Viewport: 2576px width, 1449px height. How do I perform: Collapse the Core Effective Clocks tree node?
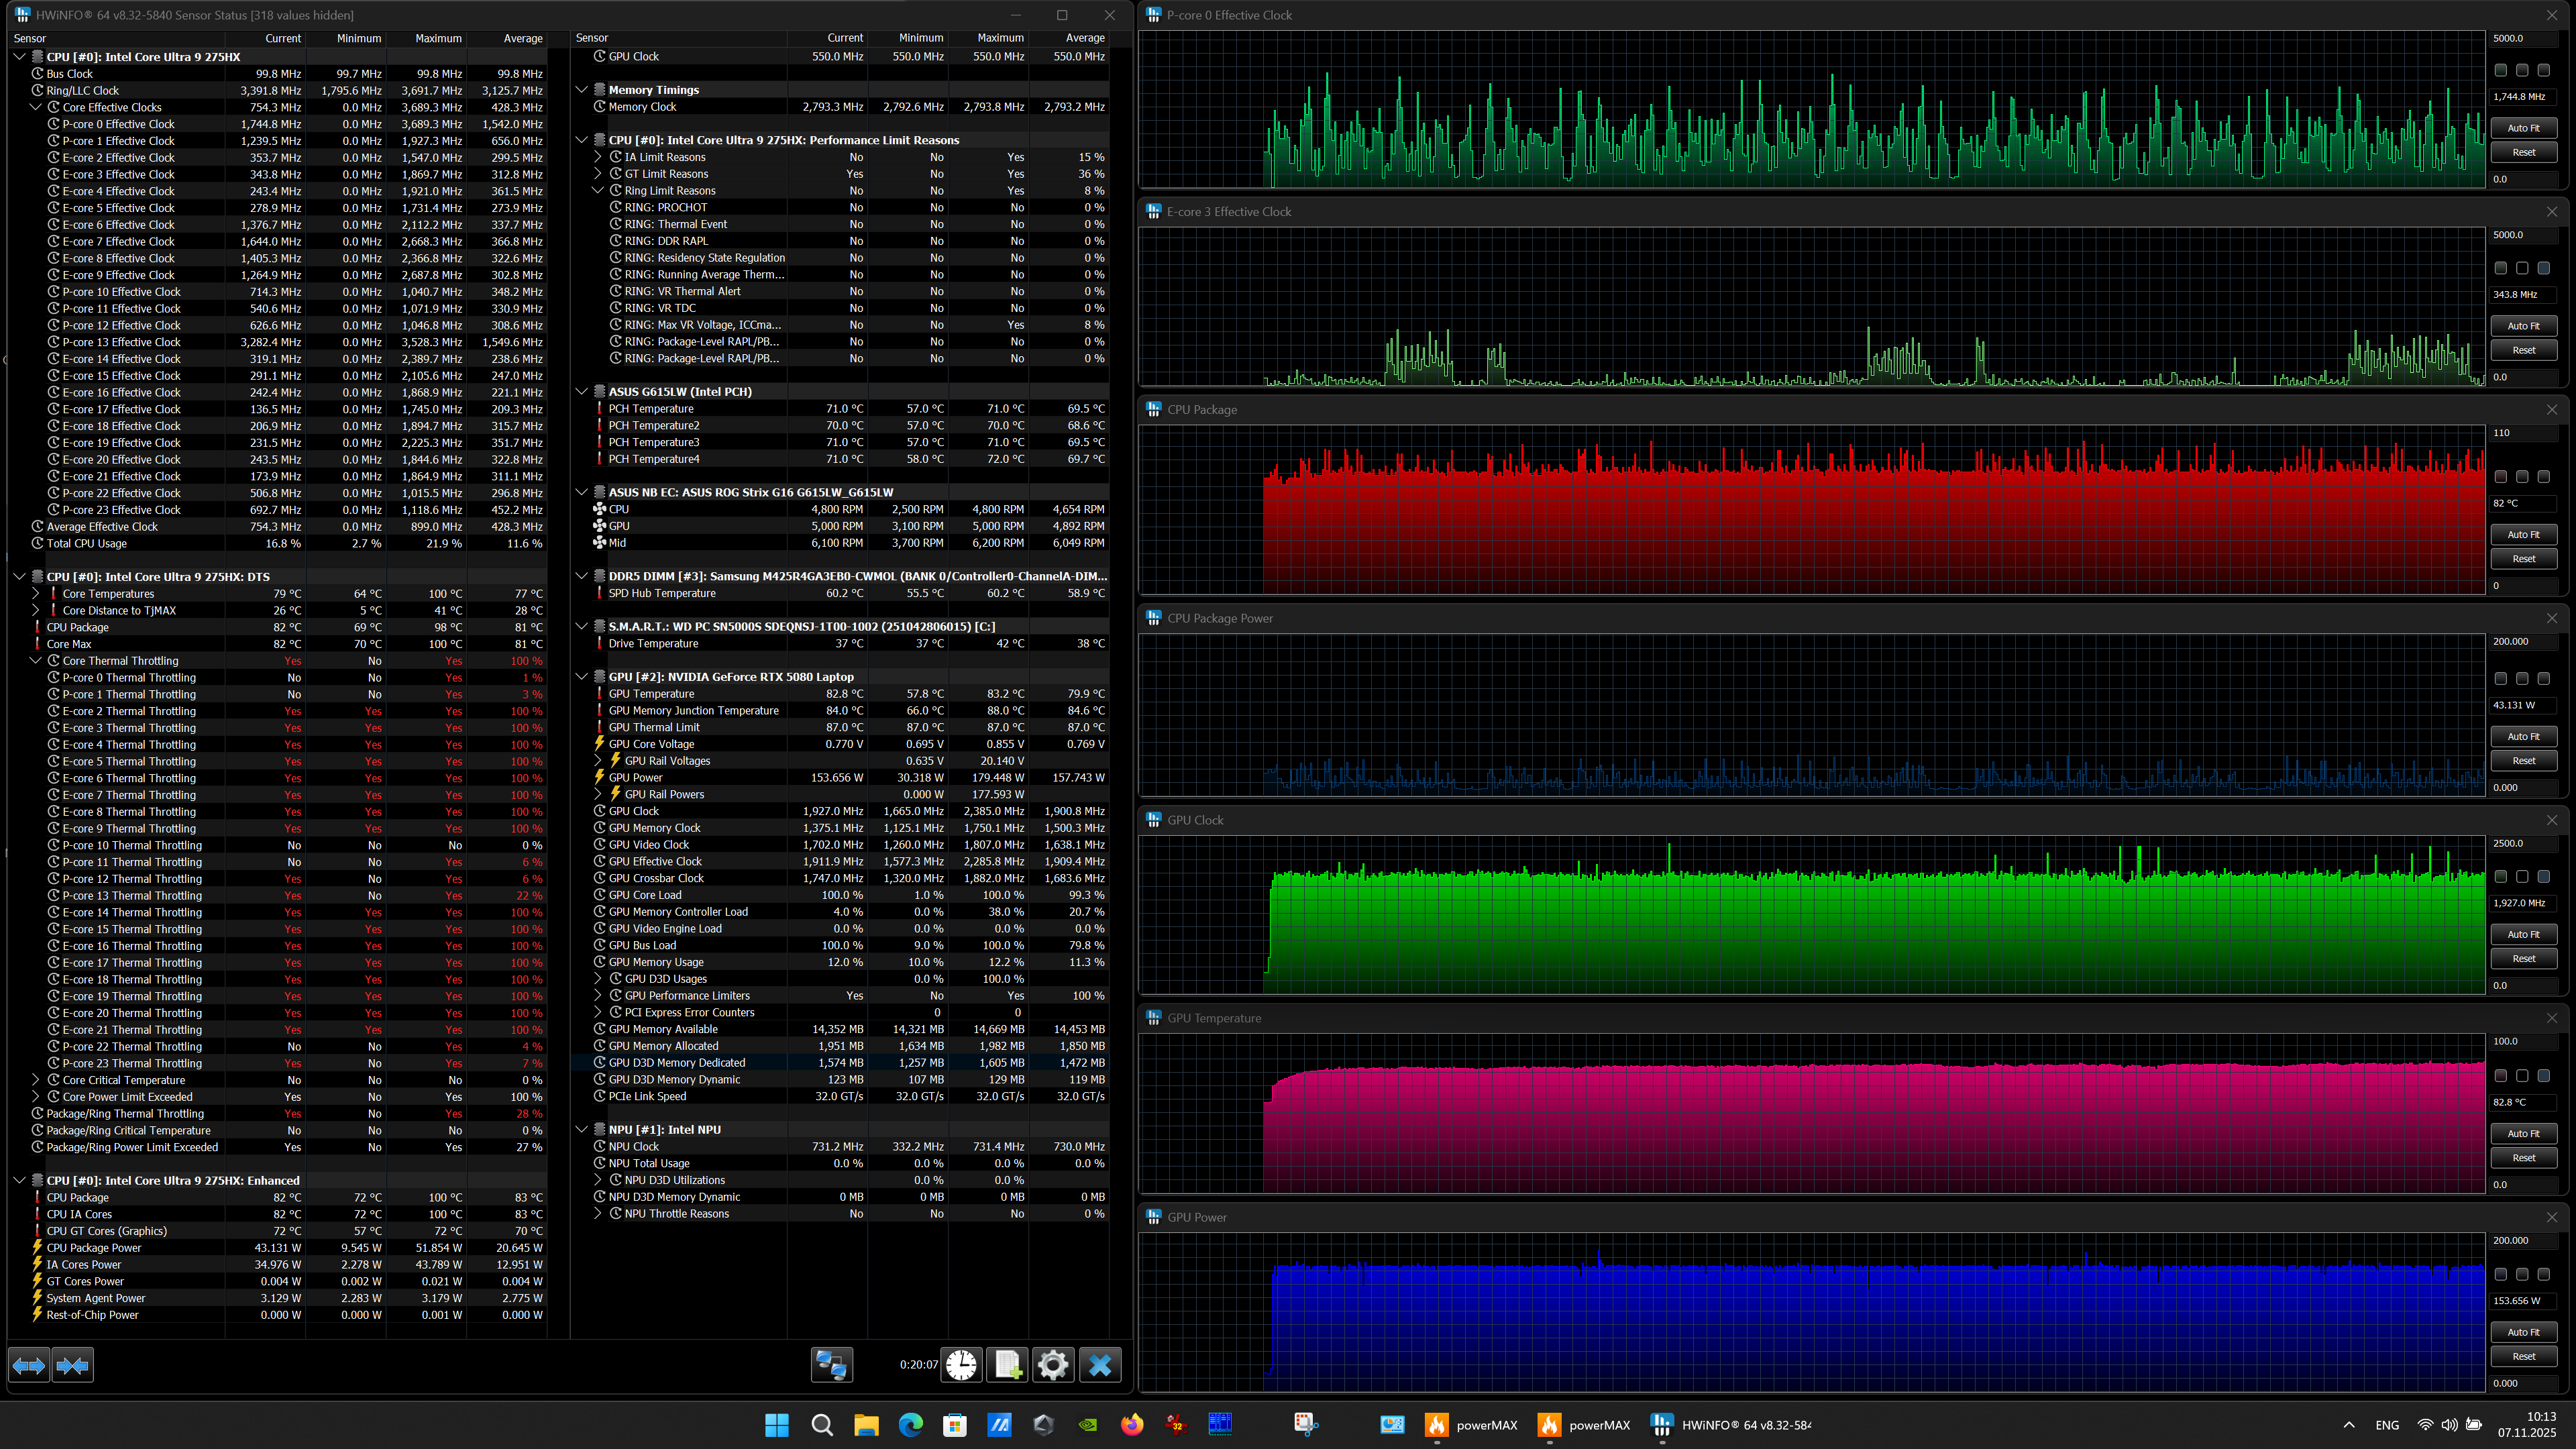36,107
